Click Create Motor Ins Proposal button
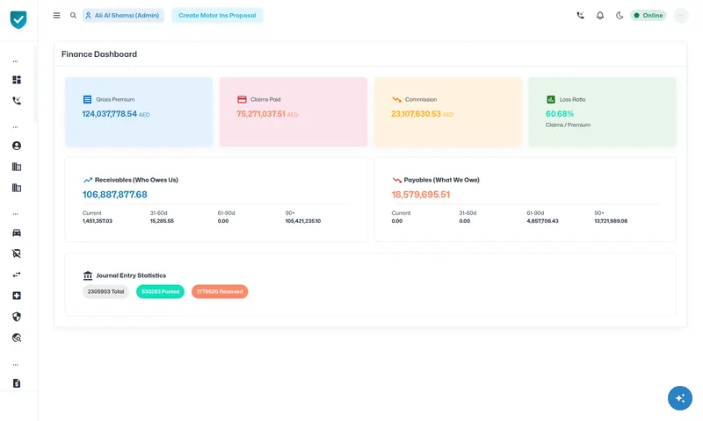Viewport: 703px width, 421px height. click(217, 15)
